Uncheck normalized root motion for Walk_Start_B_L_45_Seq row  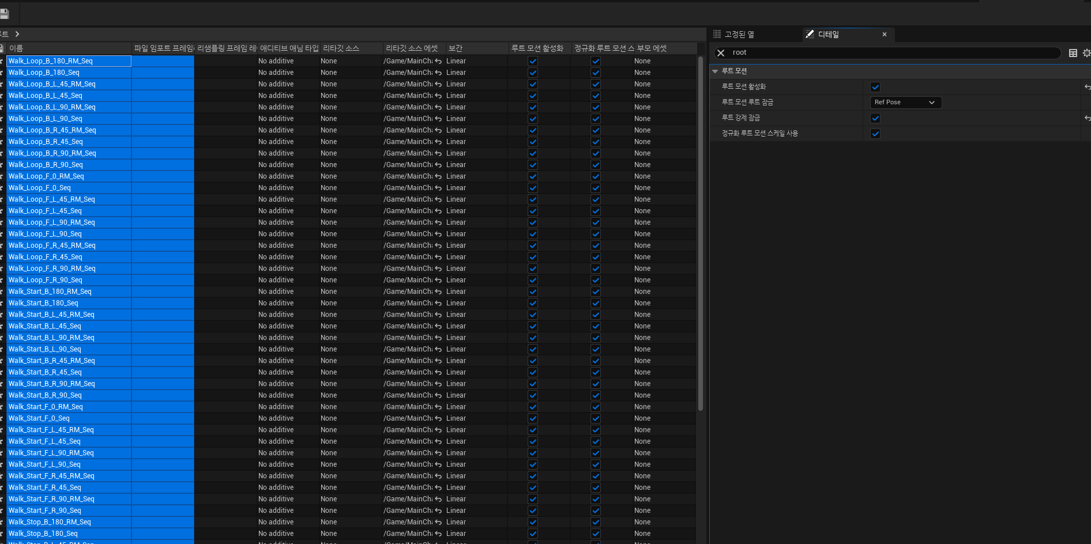click(x=596, y=326)
